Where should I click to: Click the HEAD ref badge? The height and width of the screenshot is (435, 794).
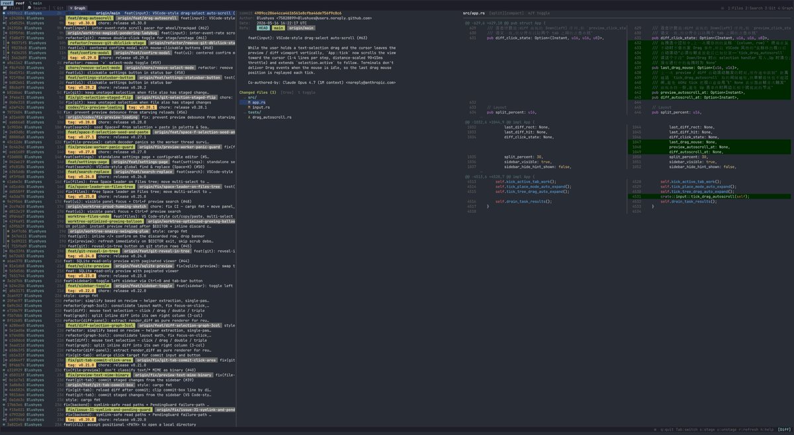point(263,28)
